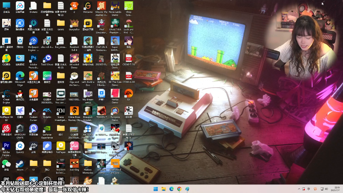Launch AK-xolotl Demo shortcut

click(74, 61)
